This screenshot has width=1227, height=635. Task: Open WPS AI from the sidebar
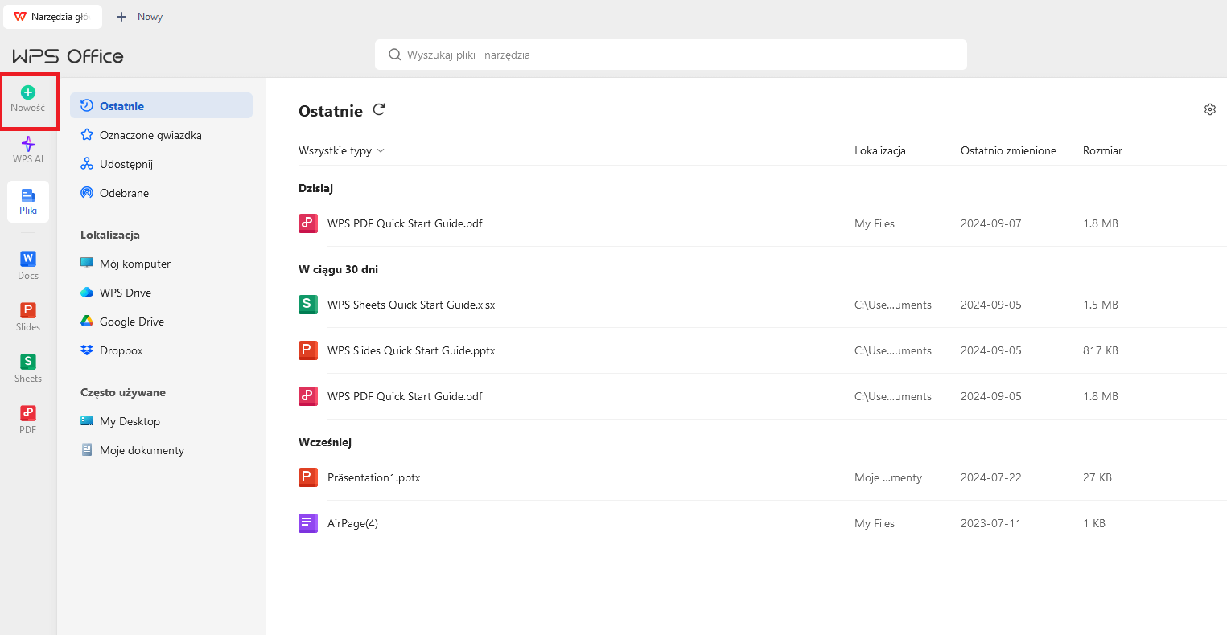[28, 150]
